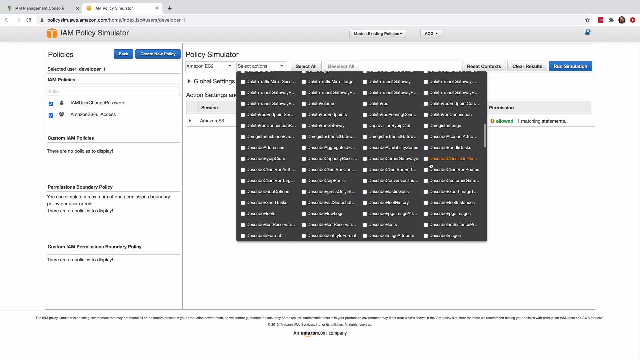Click the browser reload icon
640x360 pixels.
(29, 20)
